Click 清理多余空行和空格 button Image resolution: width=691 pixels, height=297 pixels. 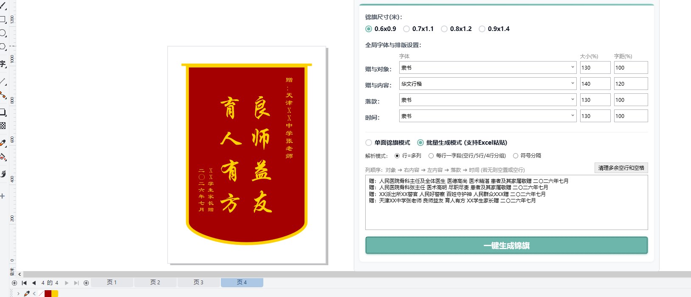click(621, 168)
